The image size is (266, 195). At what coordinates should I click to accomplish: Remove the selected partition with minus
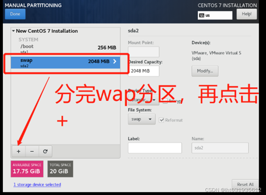coord(32,151)
